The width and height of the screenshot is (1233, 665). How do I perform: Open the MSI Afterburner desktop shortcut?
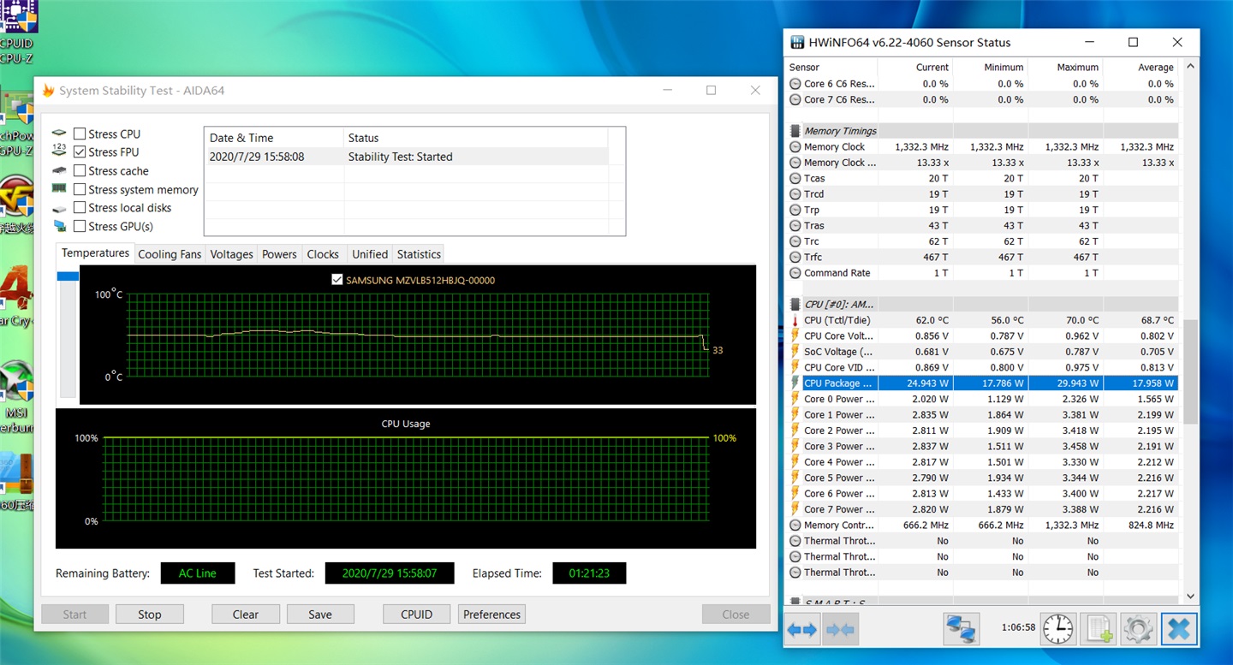coord(15,396)
